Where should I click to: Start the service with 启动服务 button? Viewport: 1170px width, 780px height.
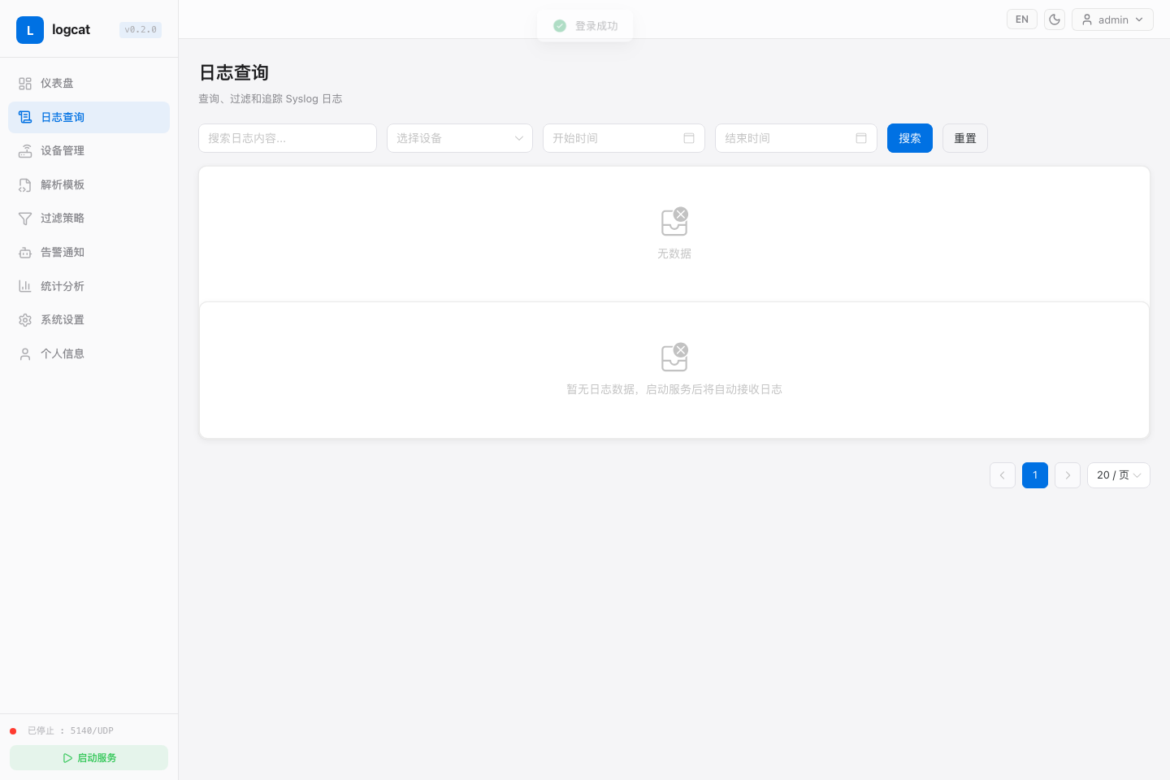point(89,758)
